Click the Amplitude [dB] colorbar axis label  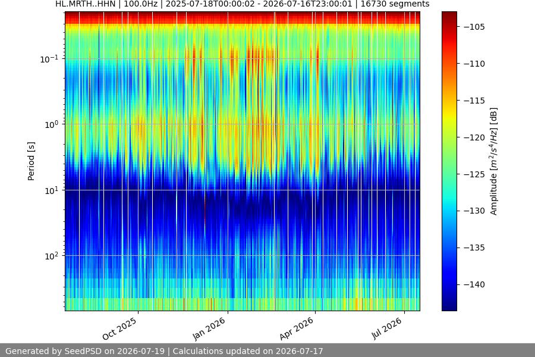(x=494, y=161)
